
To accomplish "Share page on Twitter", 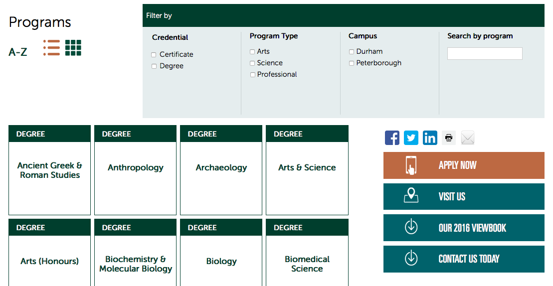I will (x=411, y=138).
